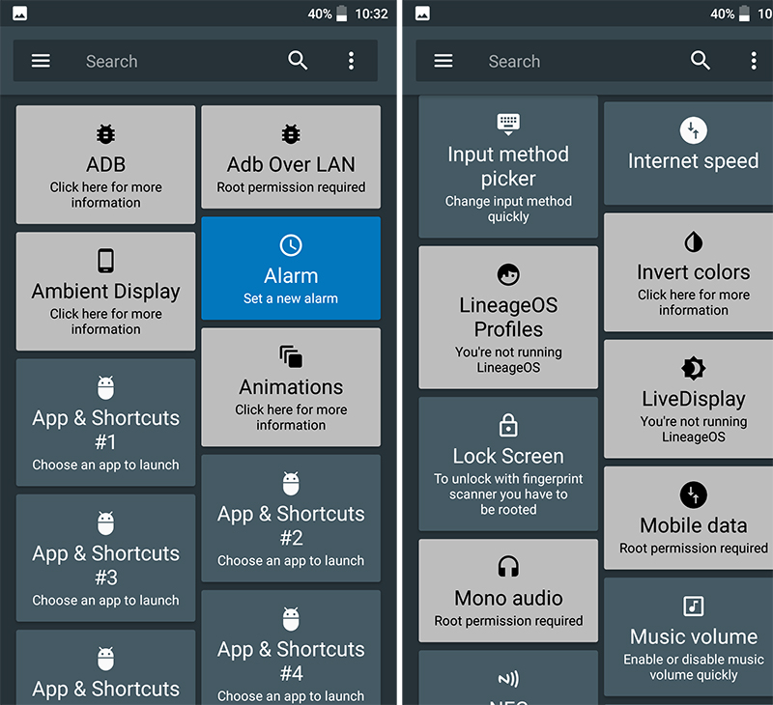The image size is (773, 705).
Task: Toggle the Adb Over LAN tile
Action: coord(291,157)
